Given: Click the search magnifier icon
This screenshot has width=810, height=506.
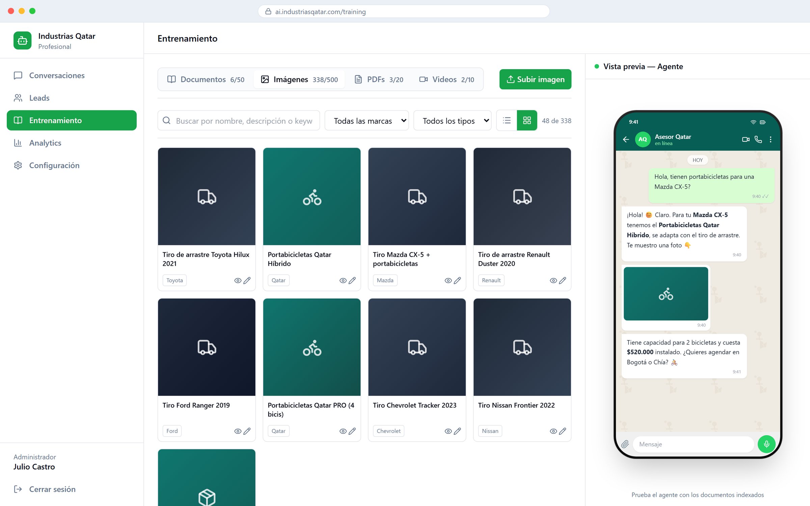Looking at the screenshot, I should [x=167, y=120].
